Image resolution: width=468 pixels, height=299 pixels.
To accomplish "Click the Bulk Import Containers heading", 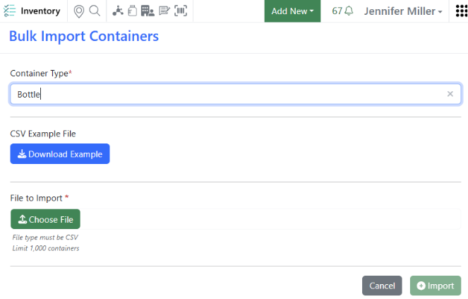I will [84, 36].
